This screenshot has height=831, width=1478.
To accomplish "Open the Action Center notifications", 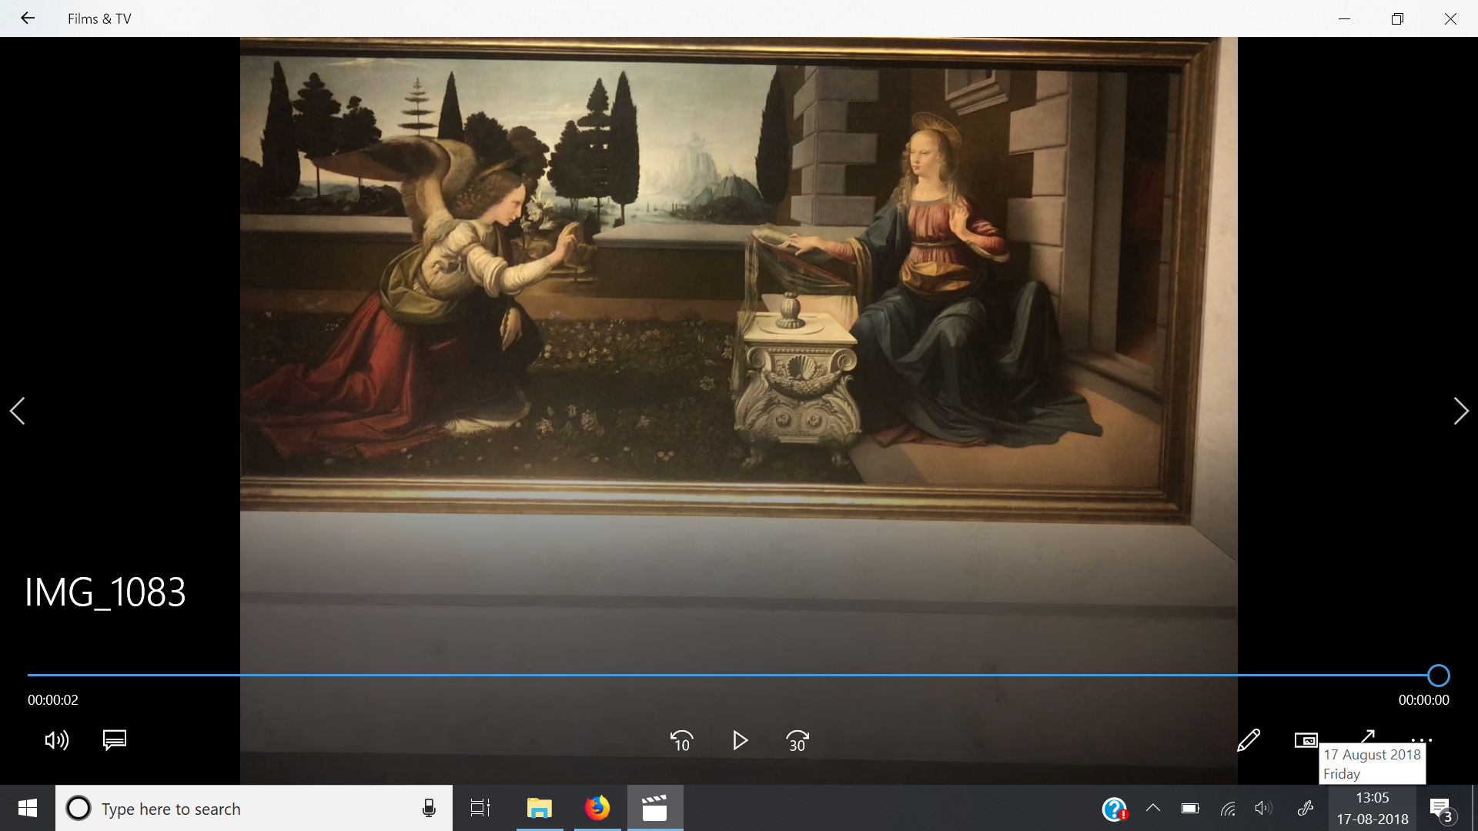I will coord(1440,809).
